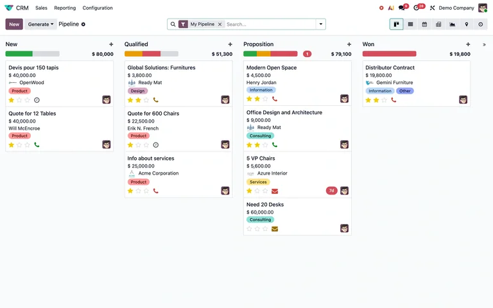Click email activity icon on 5 VP Chairs
Screen dimensions: 493x308
[275, 191]
